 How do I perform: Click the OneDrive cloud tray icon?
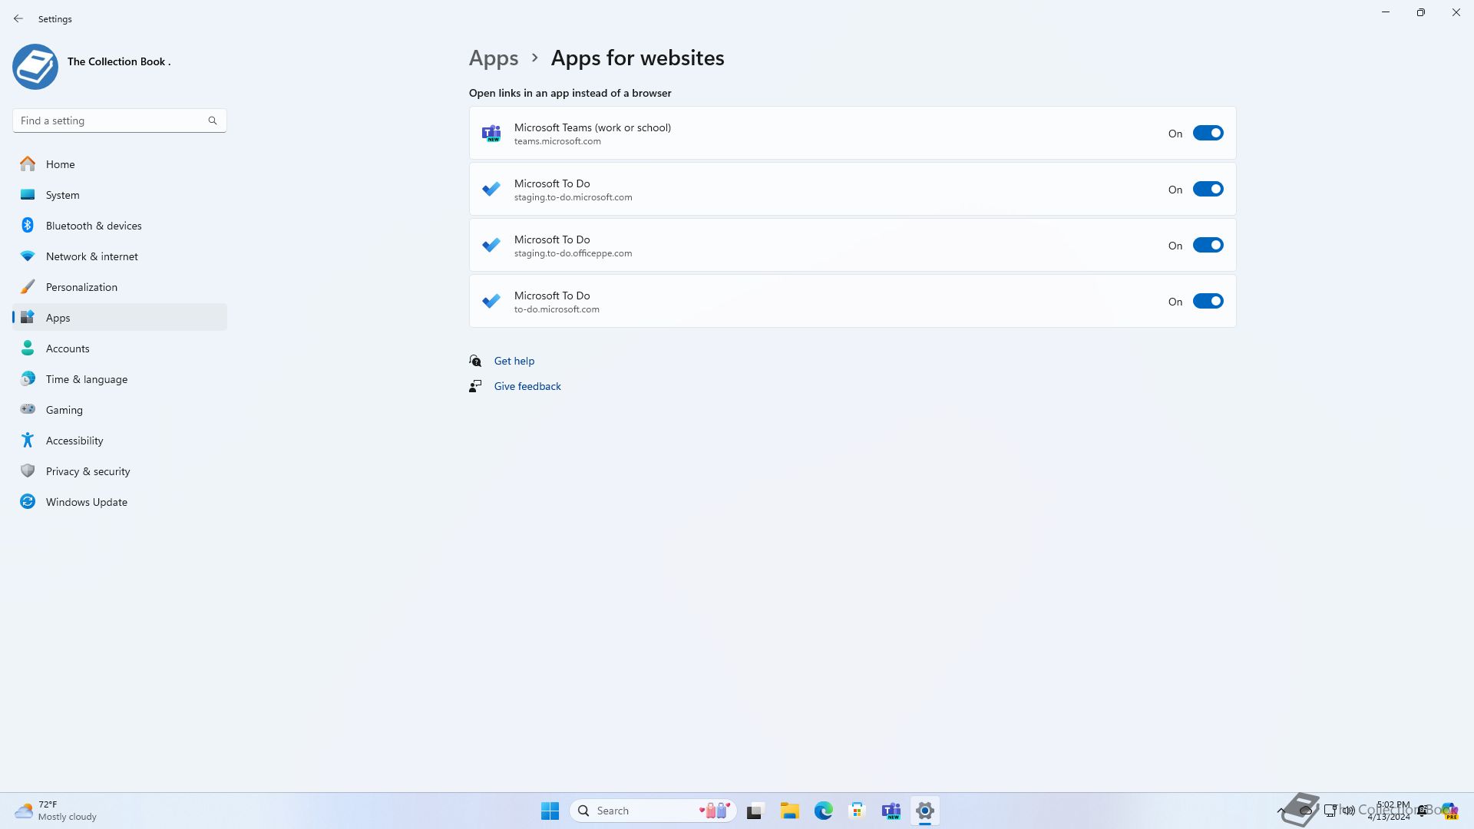pyautogui.click(x=1305, y=811)
